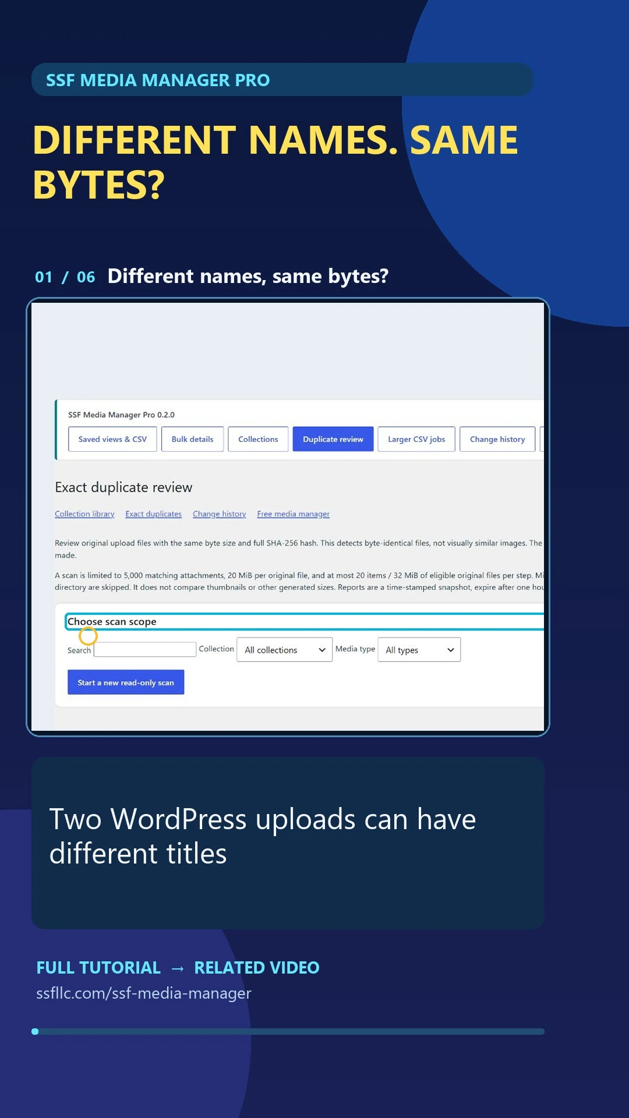Image resolution: width=629 pixels, height=1118 pixels.
Task: Click the ssfllc.com/ssf-media-manager URL text
Action: point(144,993)
